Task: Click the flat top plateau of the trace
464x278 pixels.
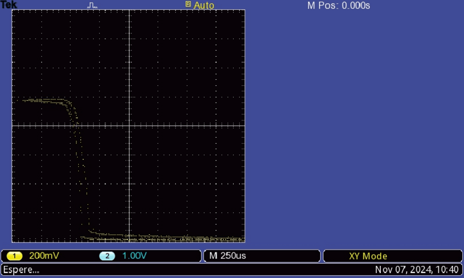Action: (44, 100)
